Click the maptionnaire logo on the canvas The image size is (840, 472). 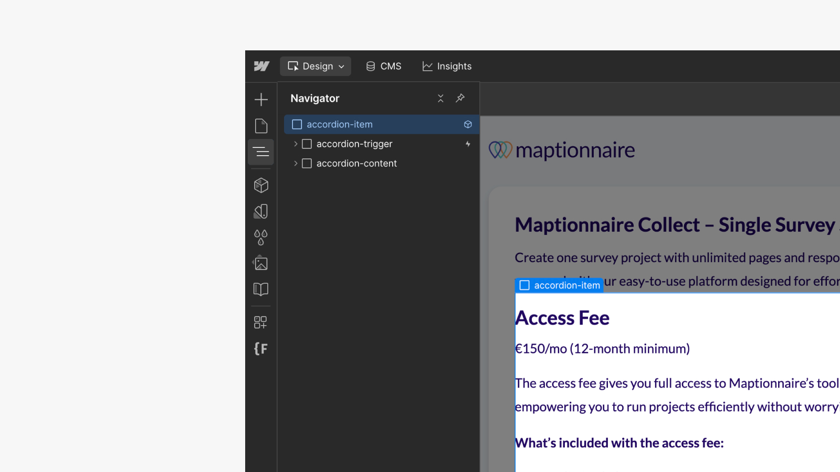pyautogui.click(x=561, y=150)
